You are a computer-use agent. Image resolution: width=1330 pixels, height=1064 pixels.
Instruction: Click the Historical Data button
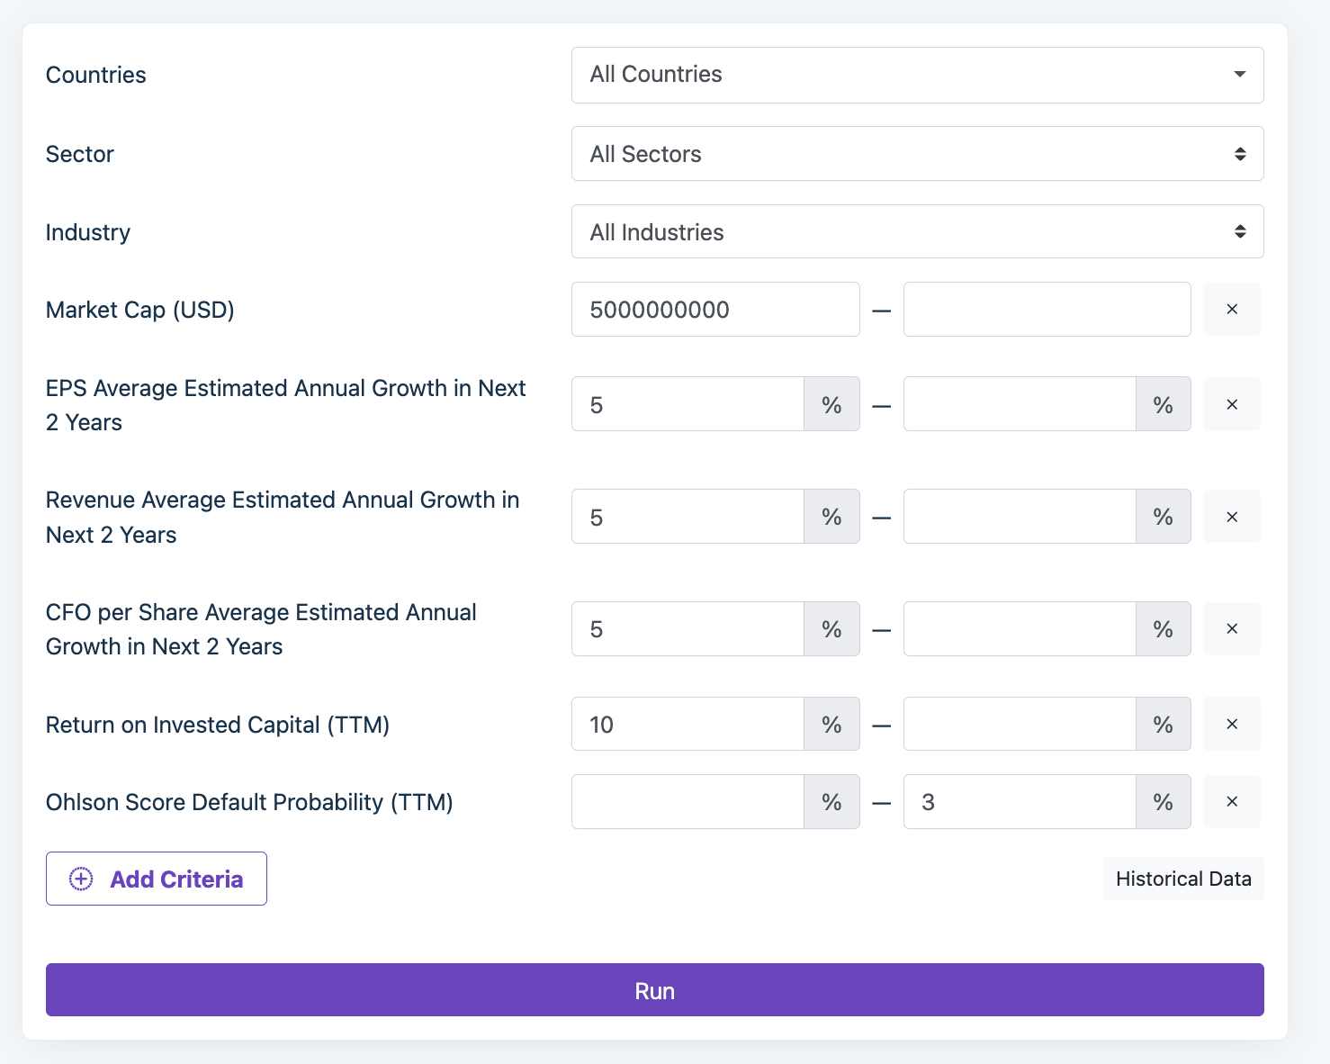click(x=1182, y=879)
